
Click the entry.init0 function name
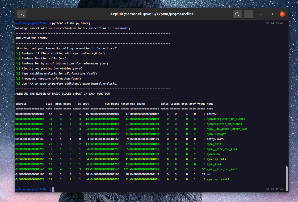point(216,139)
